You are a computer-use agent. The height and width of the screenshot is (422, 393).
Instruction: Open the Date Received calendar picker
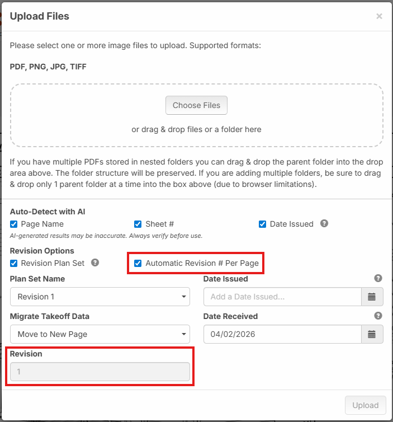click(372, 334)
